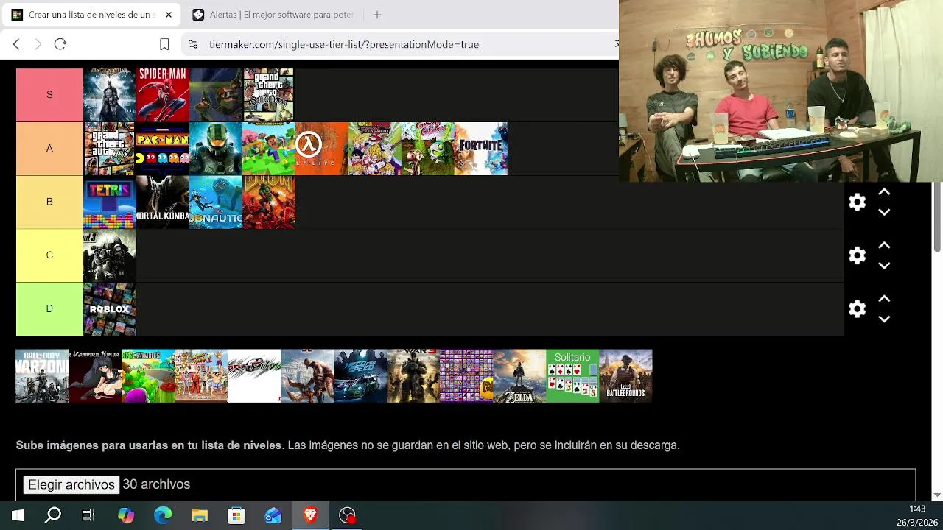View site information icon in address bar
Image resolution: width=943 pixels, height=530 pixels.
tap(193, 44)
